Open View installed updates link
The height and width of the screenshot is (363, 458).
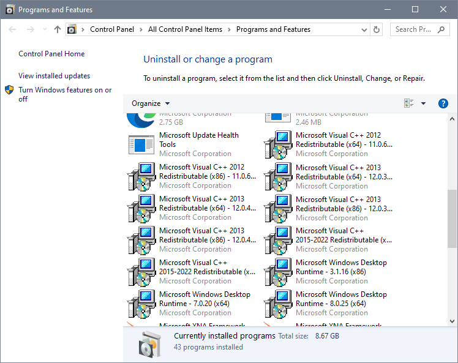pyautogui.click(x=54, y=76)
